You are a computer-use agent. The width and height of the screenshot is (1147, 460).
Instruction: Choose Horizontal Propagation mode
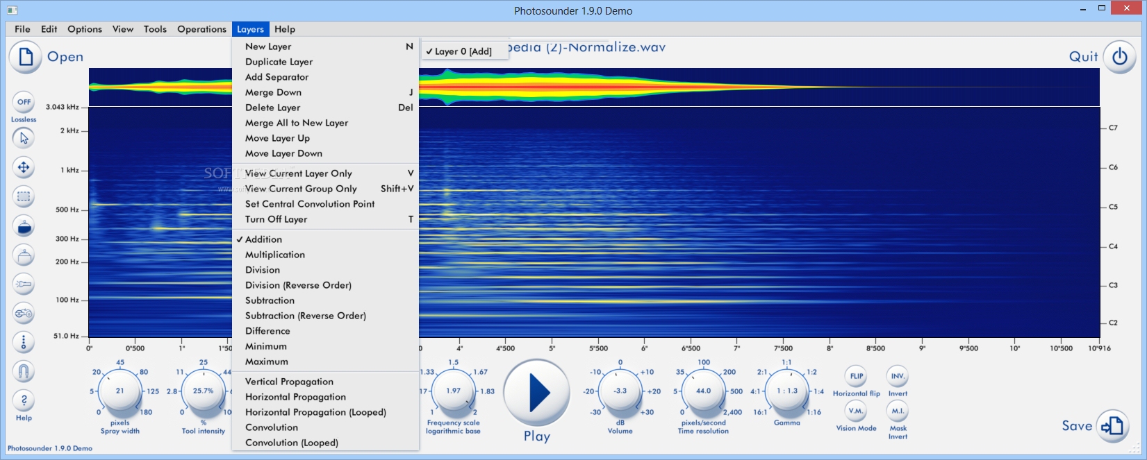coord(325,397)
